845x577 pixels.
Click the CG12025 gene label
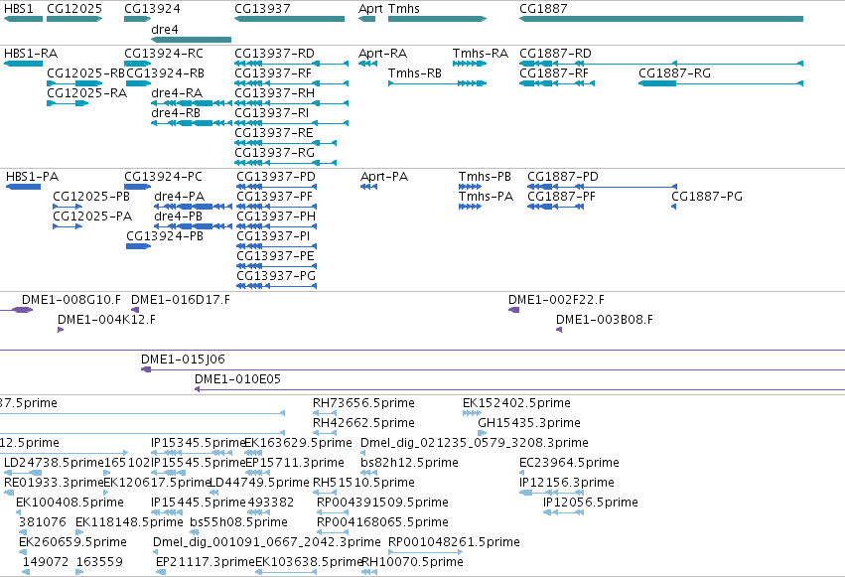click(x=74, y=9)
